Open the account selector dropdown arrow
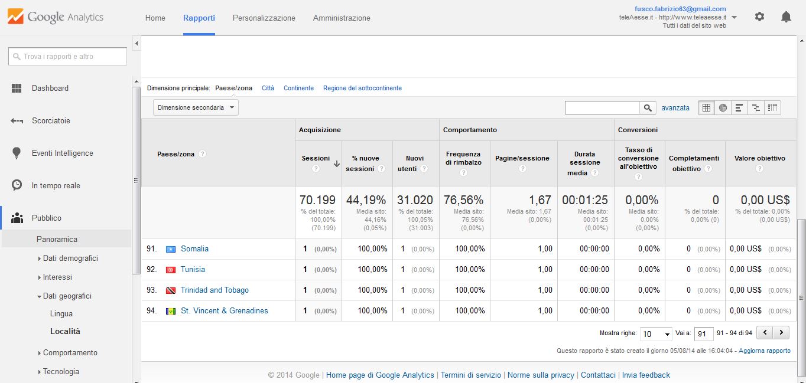 coord(734,17)
